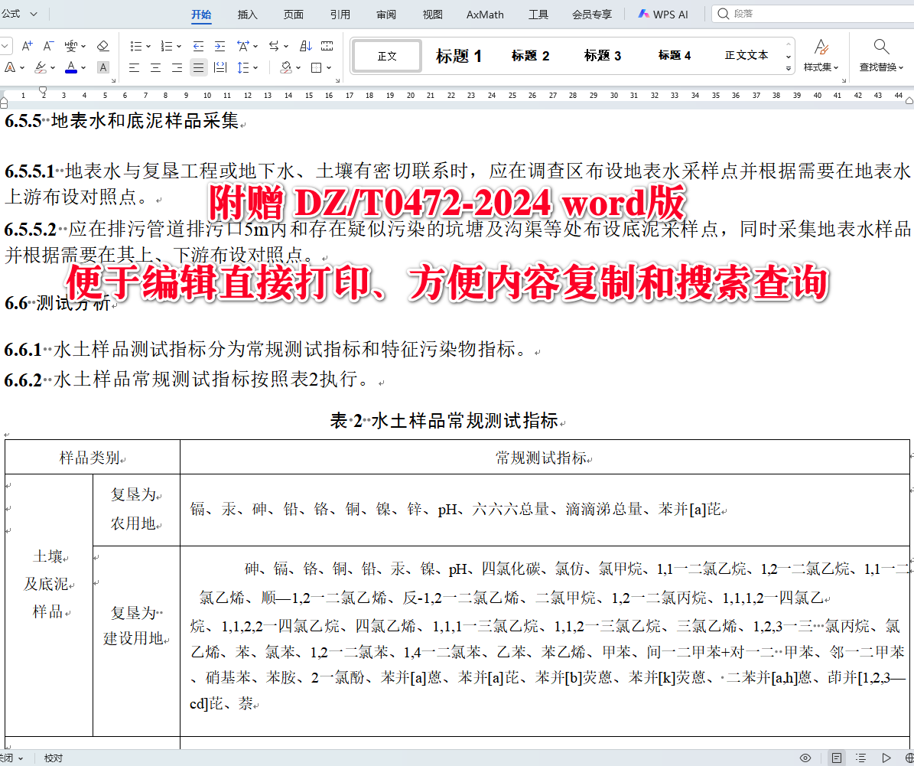Select the align center icon

coord(155,68)
